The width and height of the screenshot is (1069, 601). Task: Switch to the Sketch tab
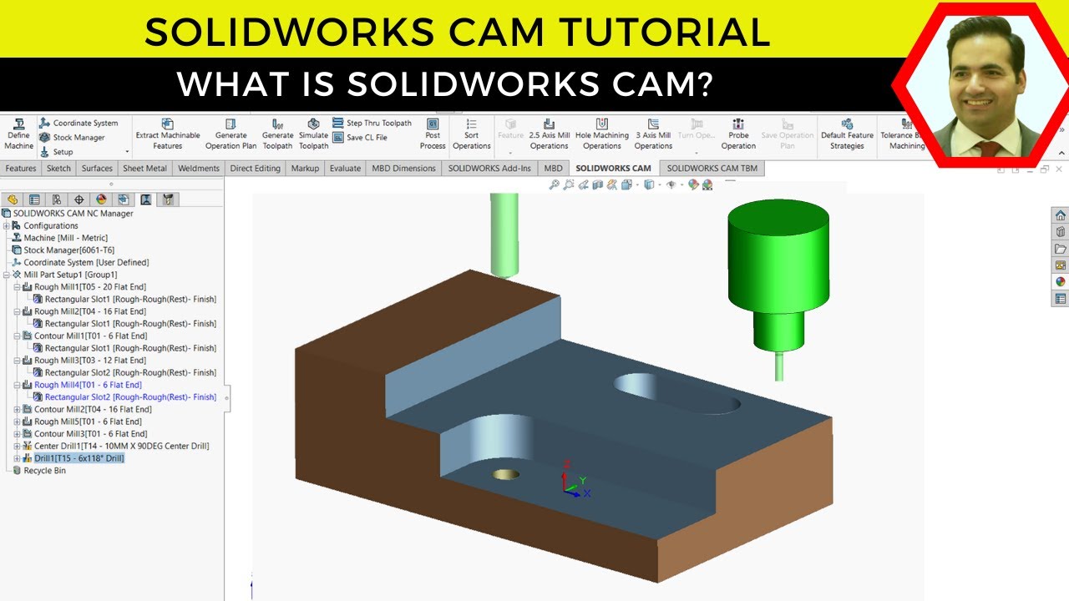pyautogui.click(x=58, y=168)
